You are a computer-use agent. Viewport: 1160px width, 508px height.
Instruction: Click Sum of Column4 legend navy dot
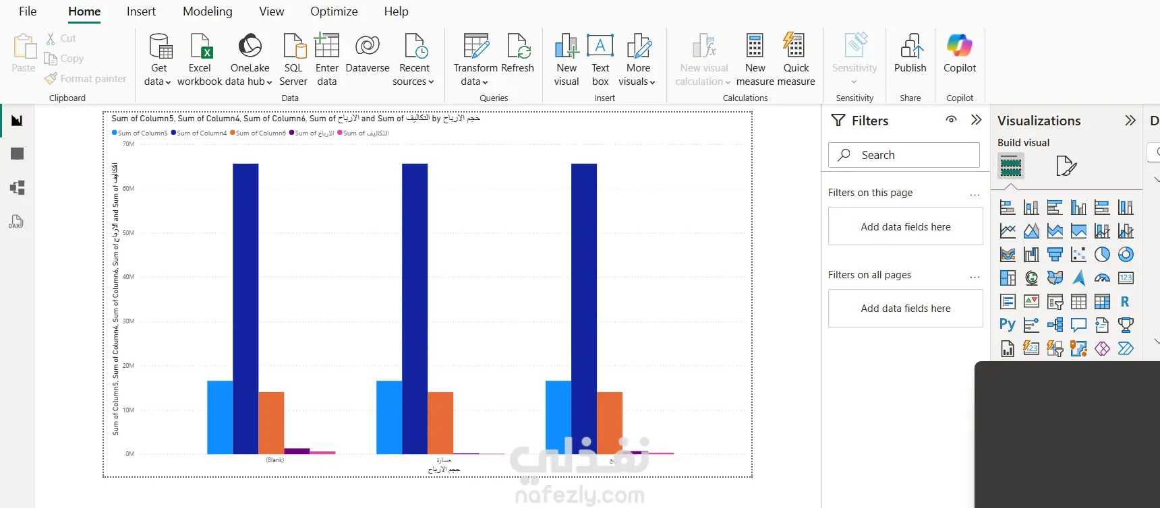[x=173, y=133]
